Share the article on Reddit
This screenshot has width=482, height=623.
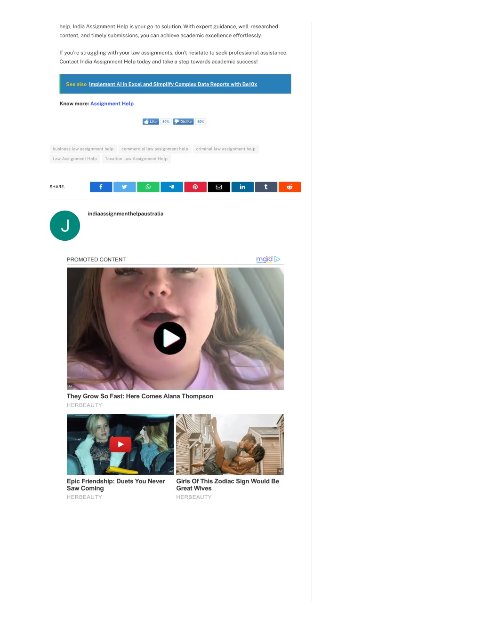tap(290, 187)
